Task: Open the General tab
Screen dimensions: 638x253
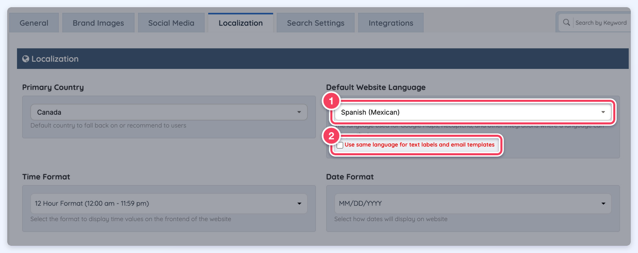Action: [34, 23]
